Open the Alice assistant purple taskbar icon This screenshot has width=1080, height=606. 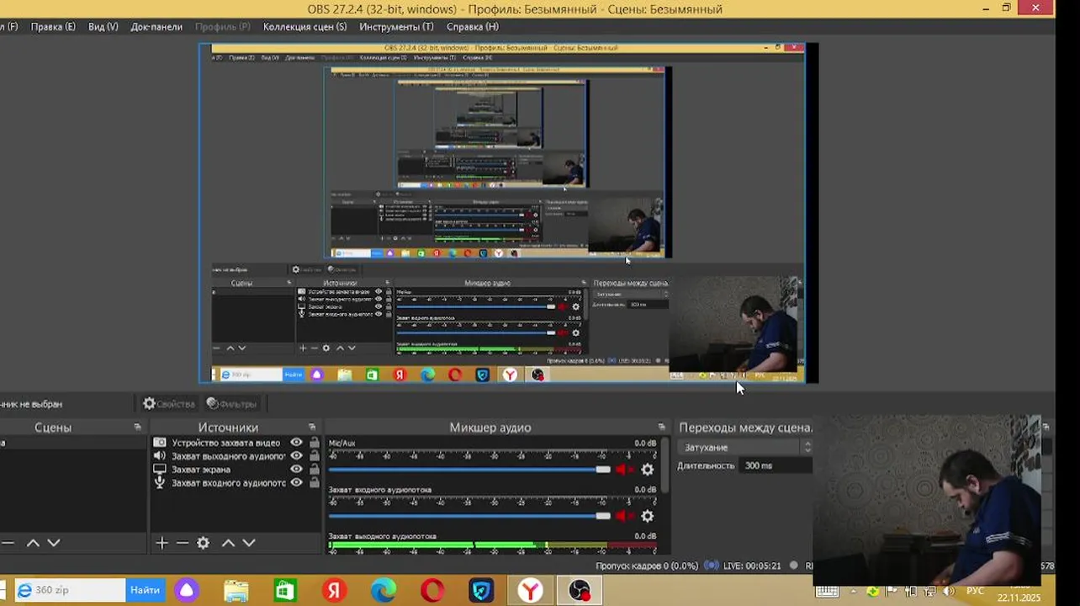[x=187, y=591]
